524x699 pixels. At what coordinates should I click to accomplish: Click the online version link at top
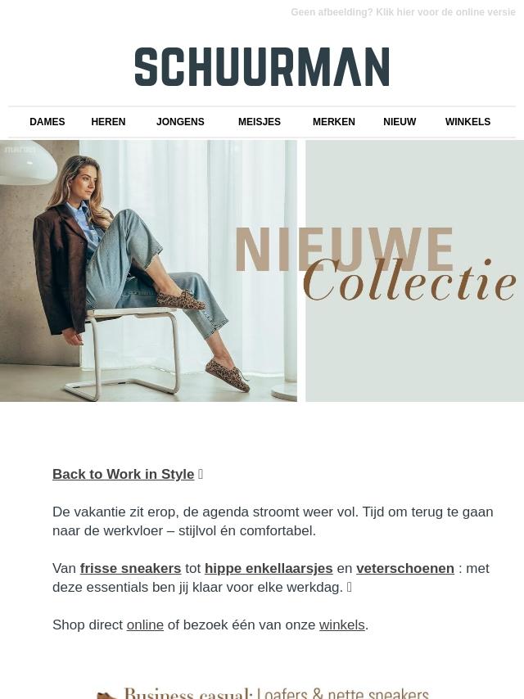click(x=403, y=12)
